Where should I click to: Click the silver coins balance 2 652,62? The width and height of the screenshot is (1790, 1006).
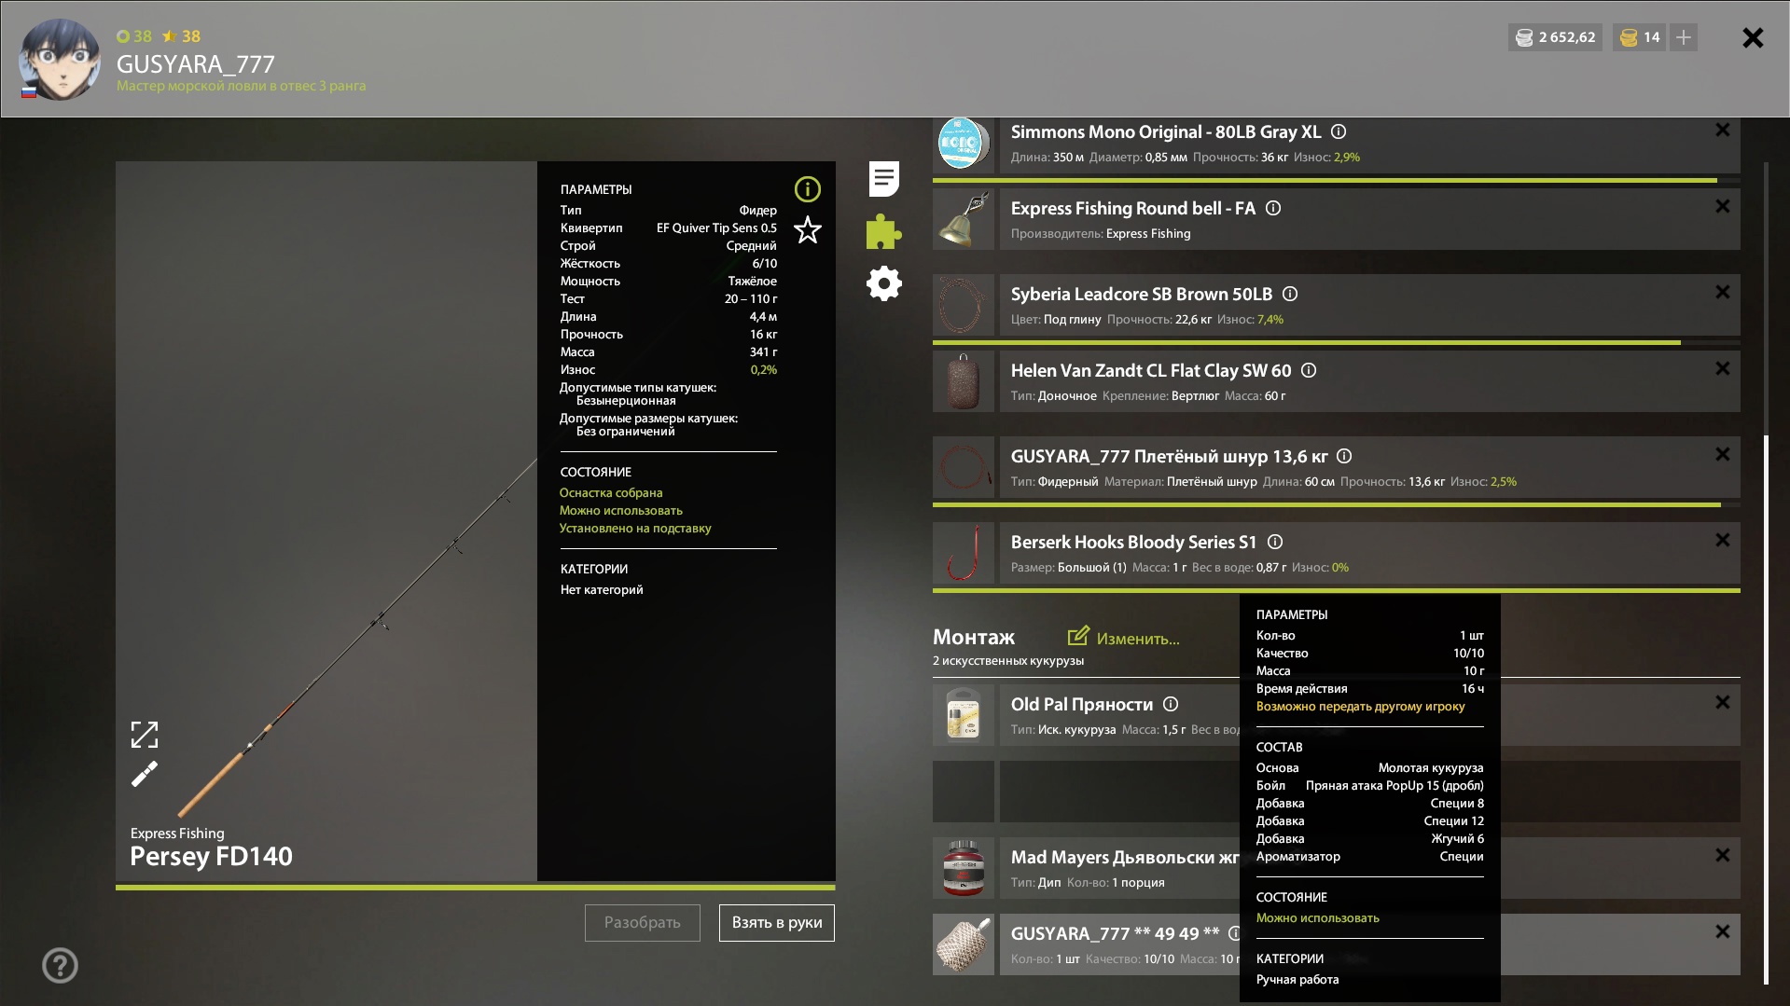1555,37
